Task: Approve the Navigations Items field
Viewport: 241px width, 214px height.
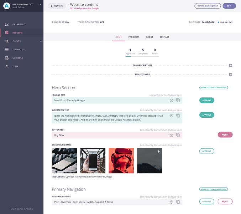Action: pos(206,202)
